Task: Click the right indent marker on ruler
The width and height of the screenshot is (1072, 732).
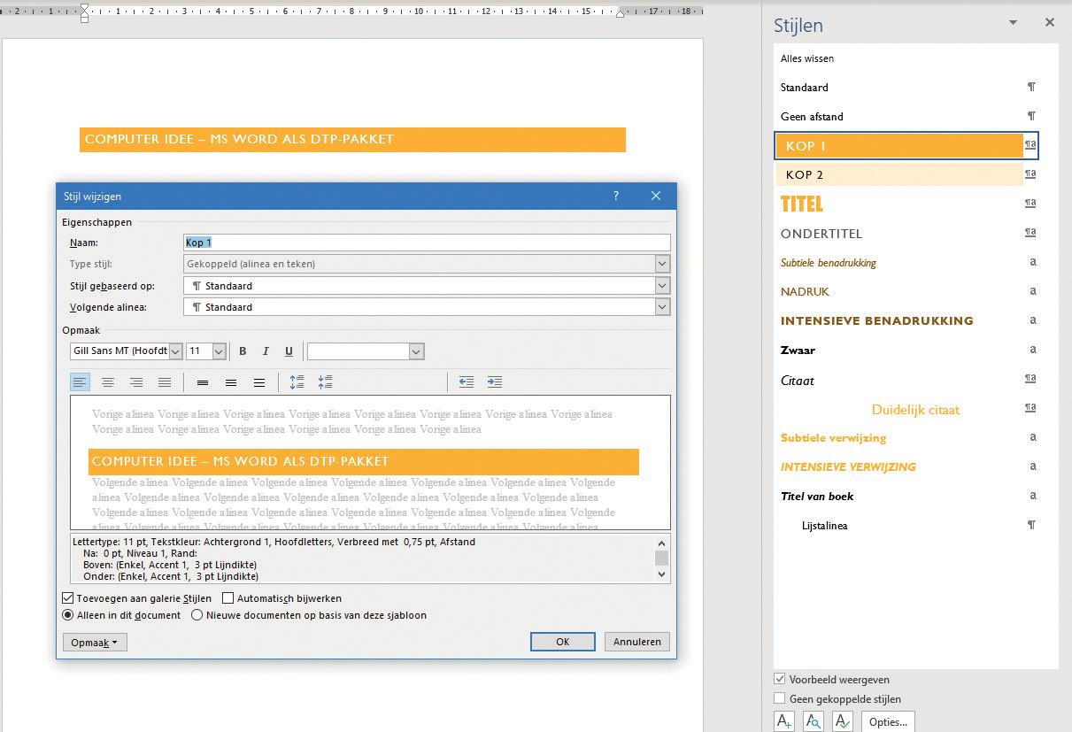Action: (x=621, y=13)
